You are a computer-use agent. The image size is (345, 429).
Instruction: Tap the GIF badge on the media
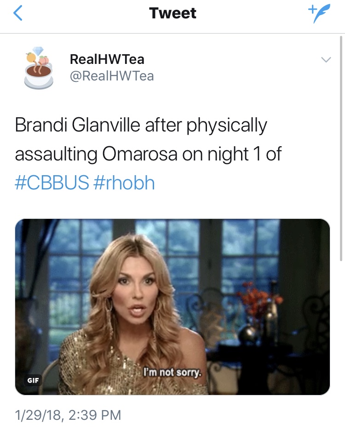(33, 380)
